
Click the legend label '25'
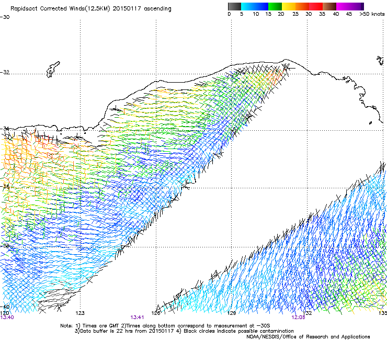295,14
